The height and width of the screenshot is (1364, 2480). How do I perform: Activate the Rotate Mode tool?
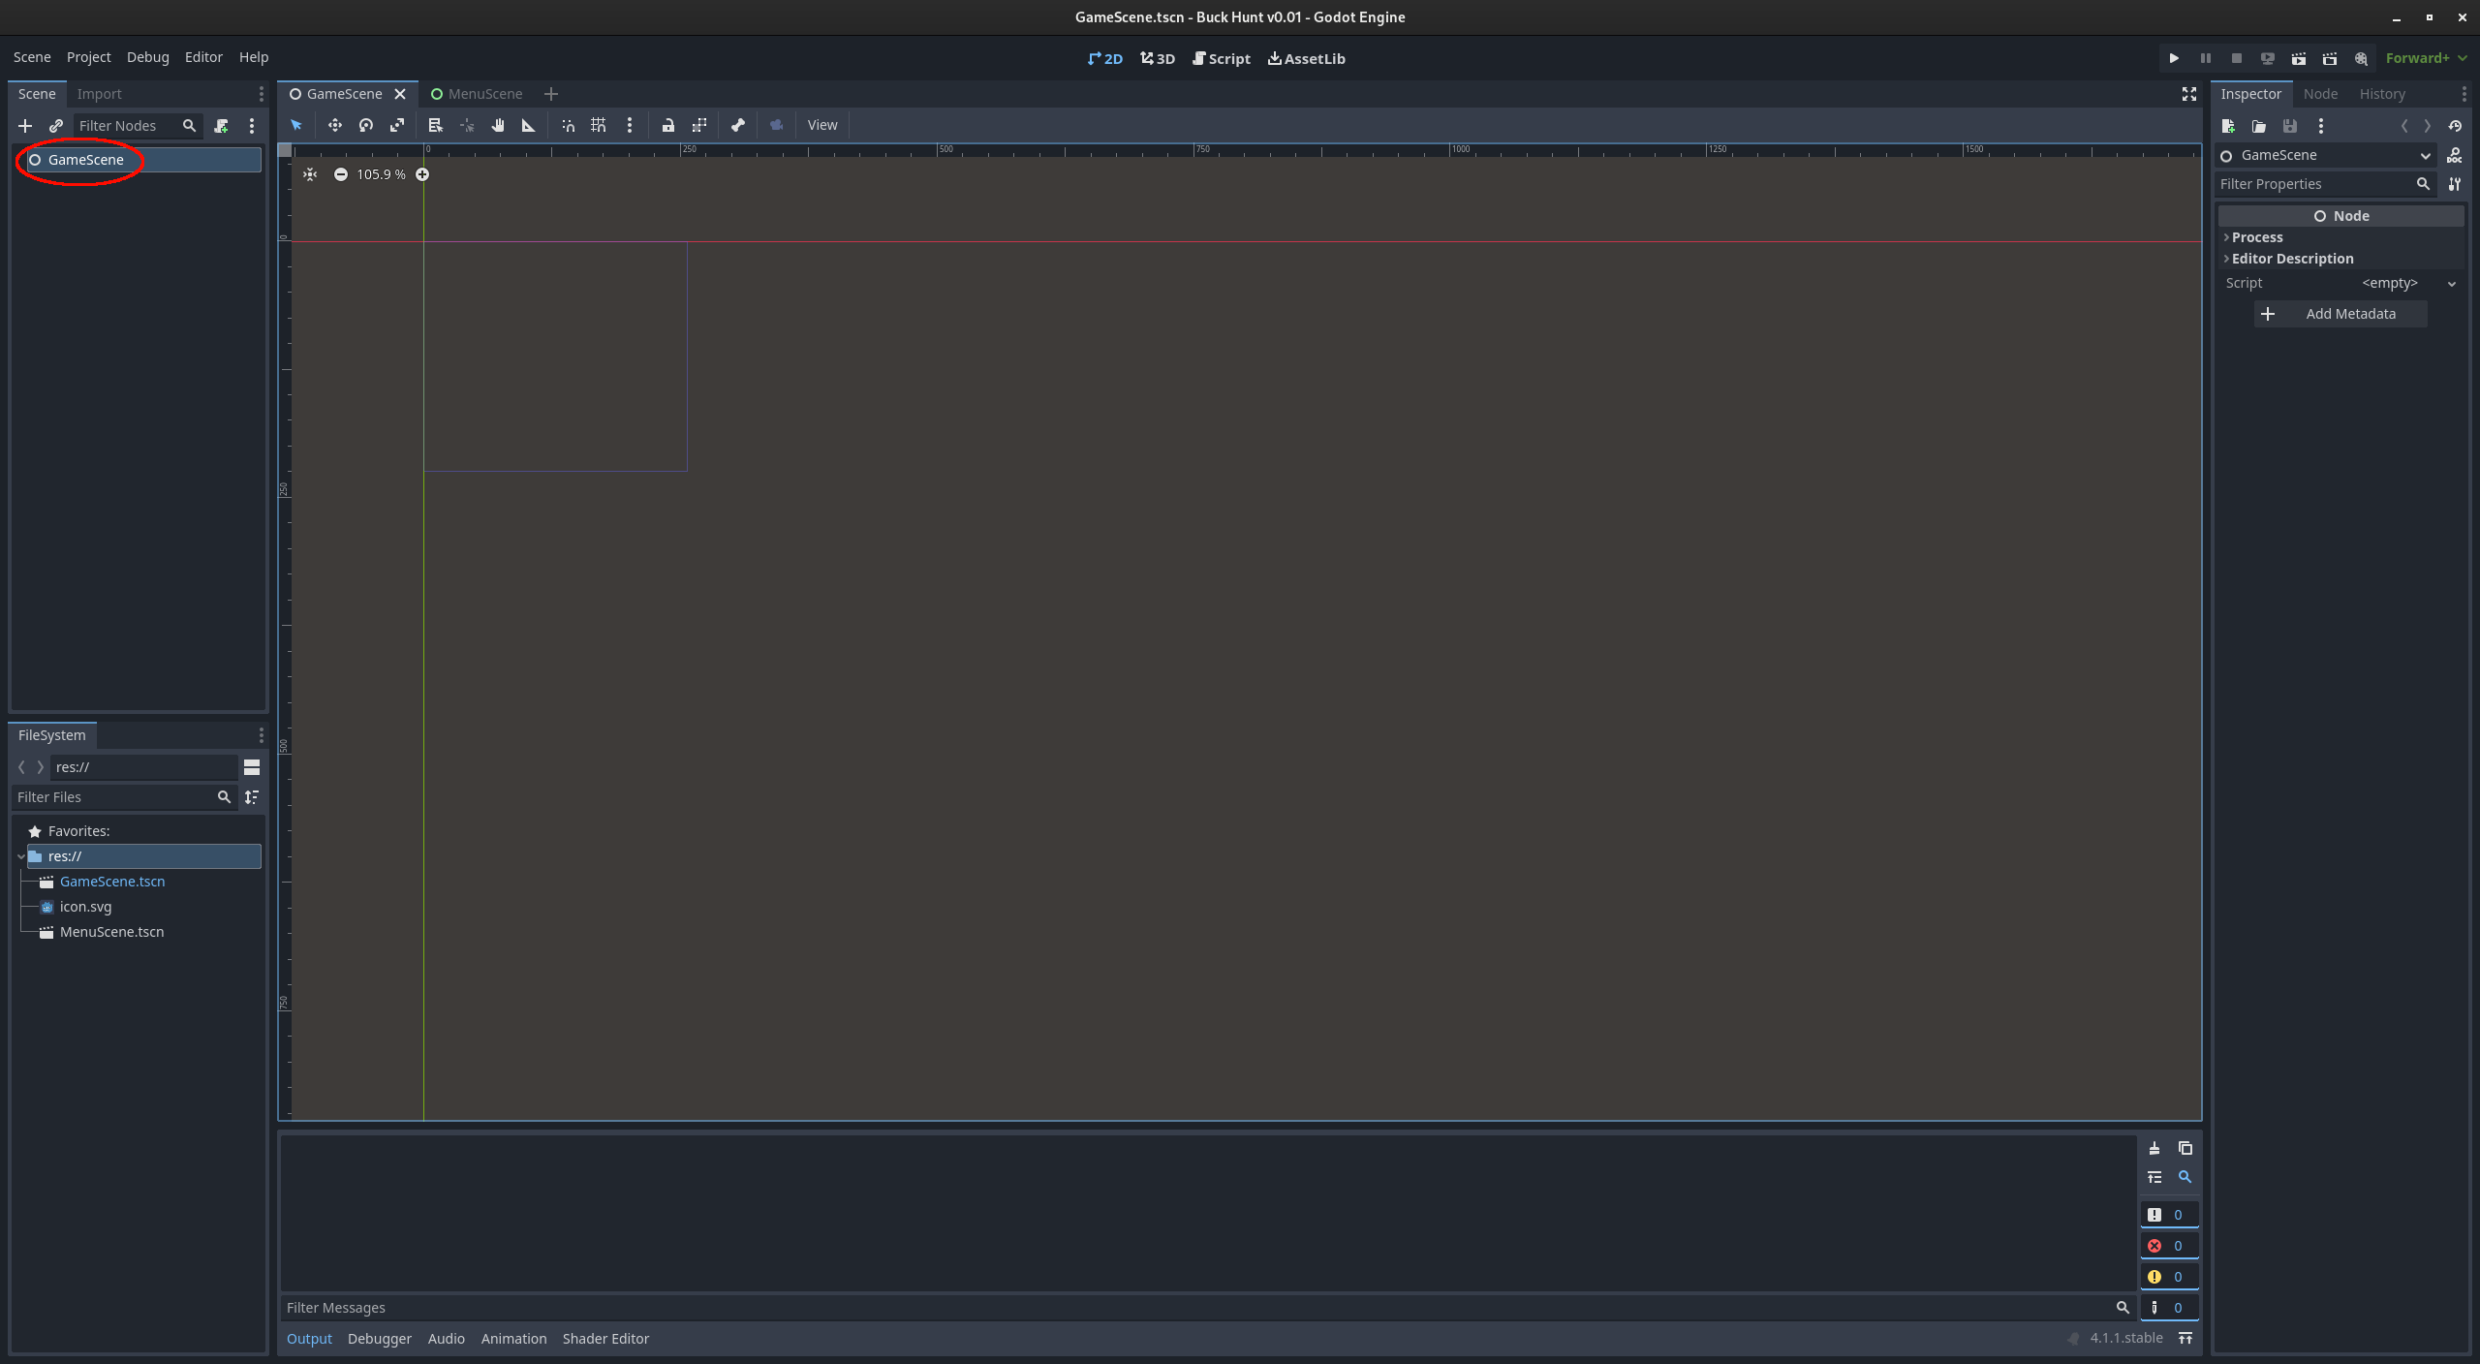coord(366,125)
